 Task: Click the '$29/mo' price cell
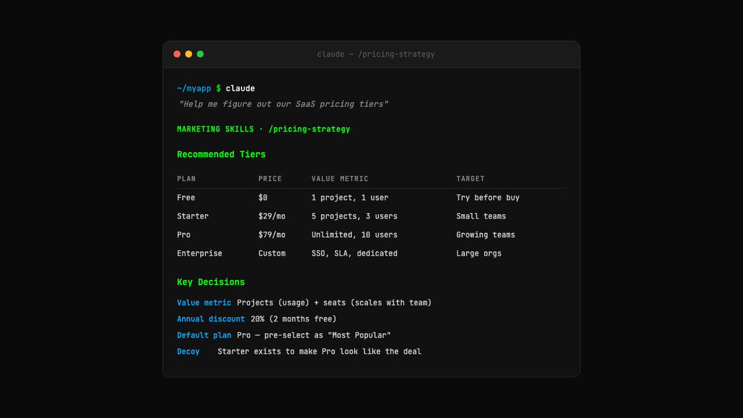[272, 216]
